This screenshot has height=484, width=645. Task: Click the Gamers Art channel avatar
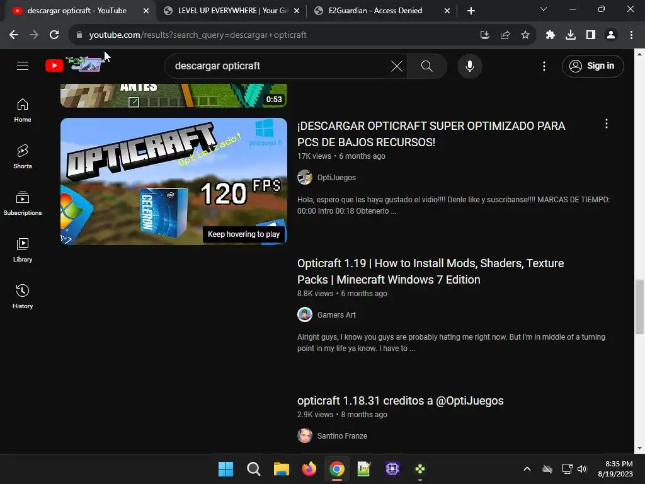(305, 315)
